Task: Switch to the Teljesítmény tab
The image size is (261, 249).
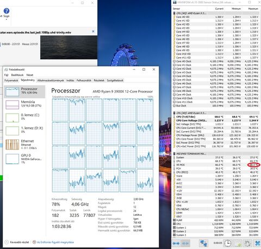Action: pyautogui.click(x=28, y=80)
